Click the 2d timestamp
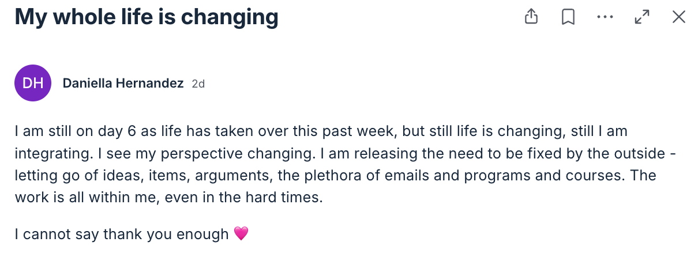Screen dimensions: 698x257 point(198,84)
